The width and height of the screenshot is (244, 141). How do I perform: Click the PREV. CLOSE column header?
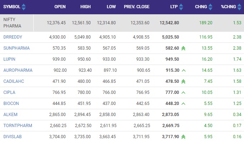137,7
